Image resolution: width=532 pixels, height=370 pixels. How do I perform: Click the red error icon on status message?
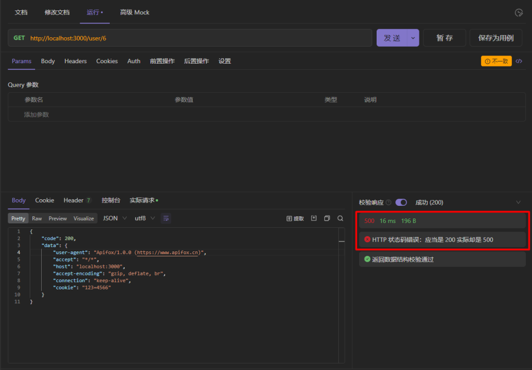(x=367, y=239)
